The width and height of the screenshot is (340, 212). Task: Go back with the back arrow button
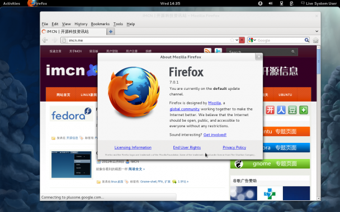(45, 40)
